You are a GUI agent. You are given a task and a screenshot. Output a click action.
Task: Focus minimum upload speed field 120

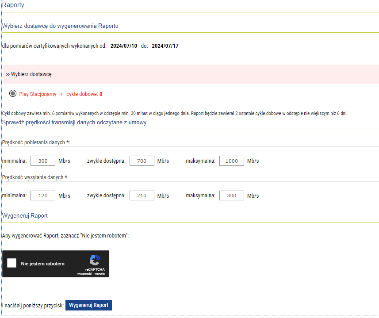pos(43,195)
